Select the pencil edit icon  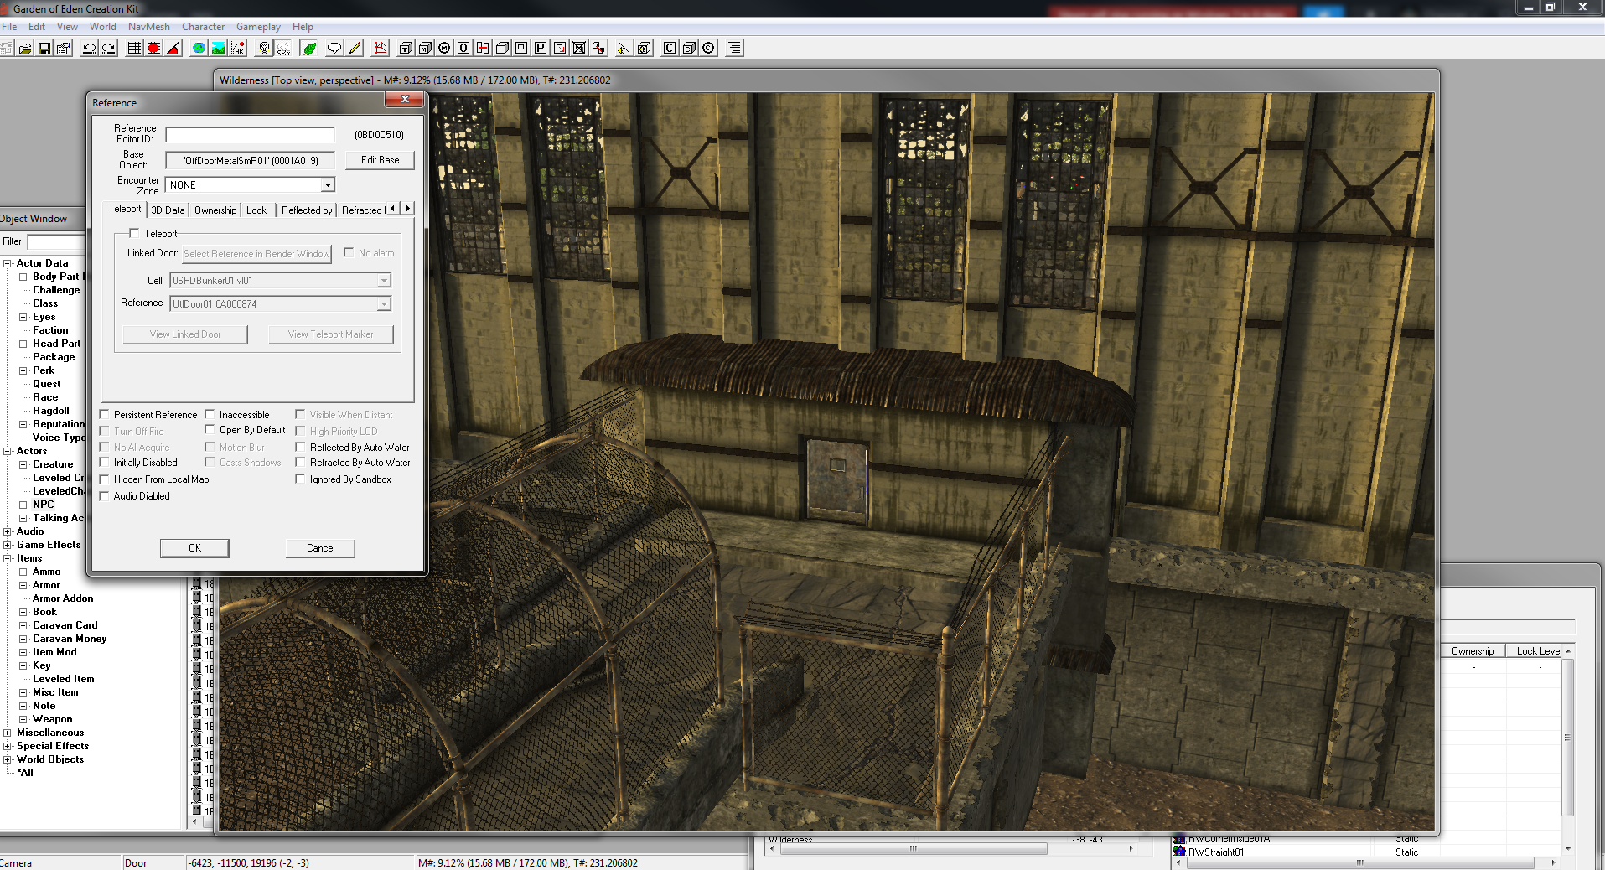(355, 49)
